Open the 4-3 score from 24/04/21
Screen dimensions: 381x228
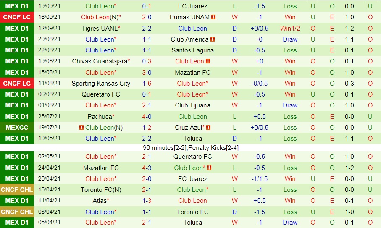point(147,168)
